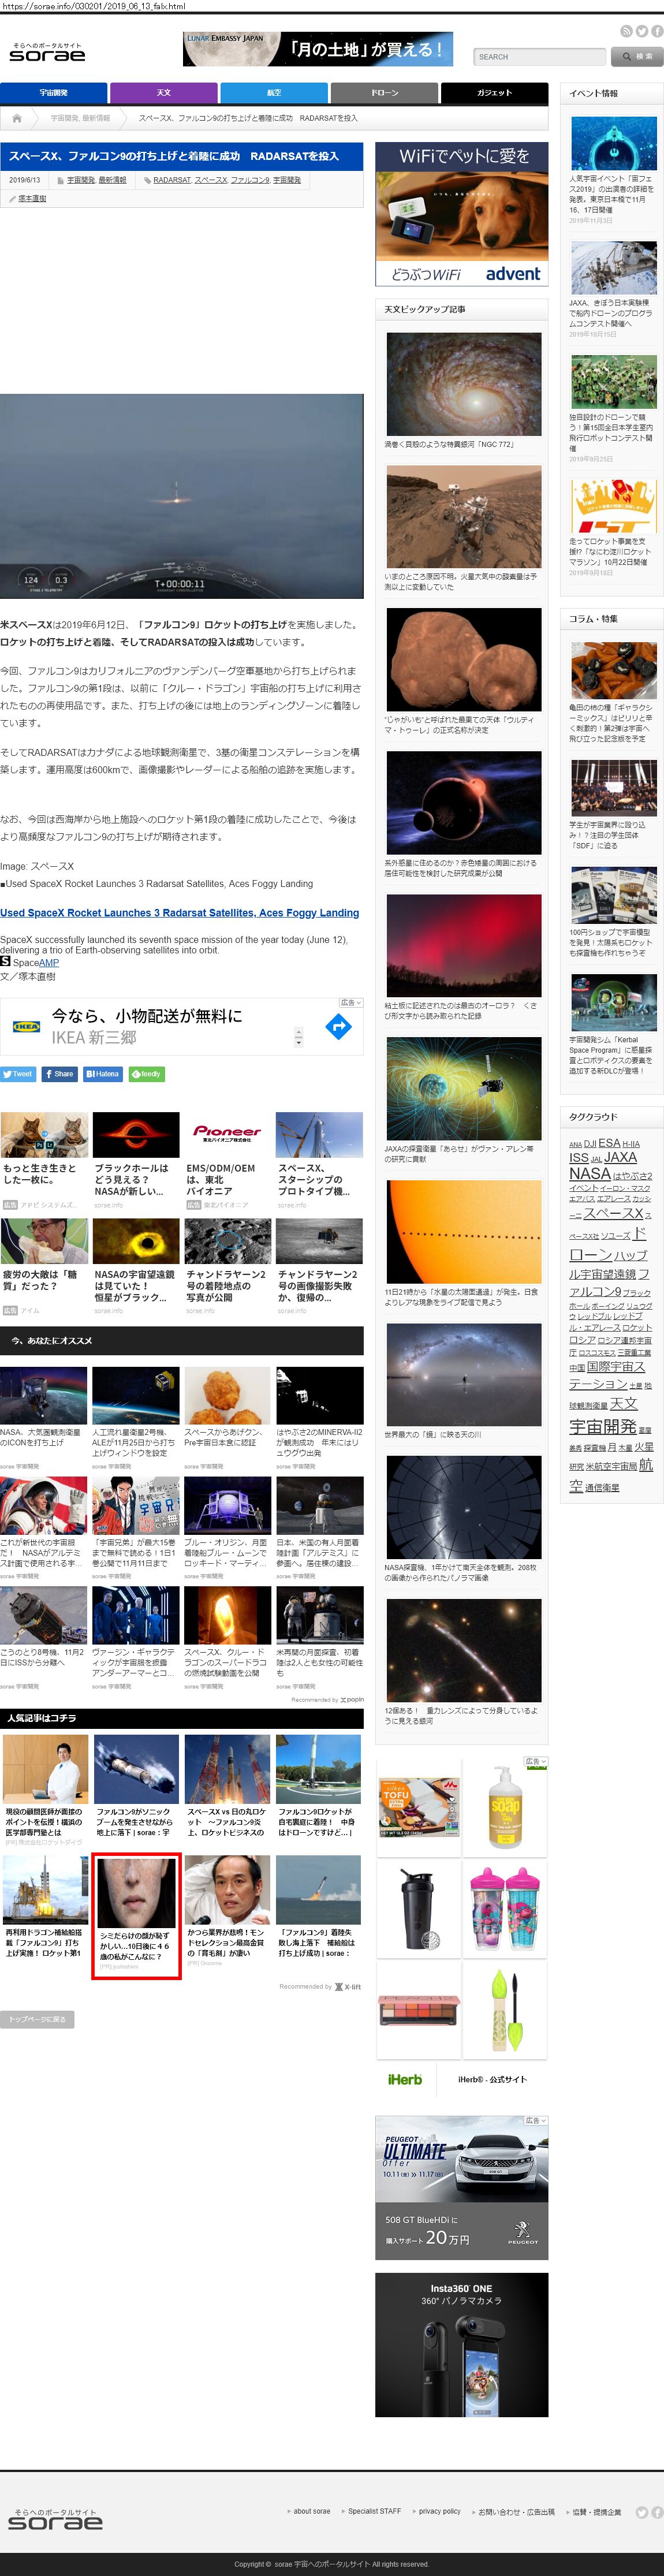Share the article with the Tweet button
This screenshot has width=664, height=2576.
point(18,1074)
